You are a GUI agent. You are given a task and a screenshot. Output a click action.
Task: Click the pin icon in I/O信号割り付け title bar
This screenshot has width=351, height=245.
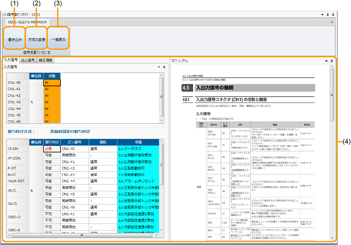[x=327, y=15]
